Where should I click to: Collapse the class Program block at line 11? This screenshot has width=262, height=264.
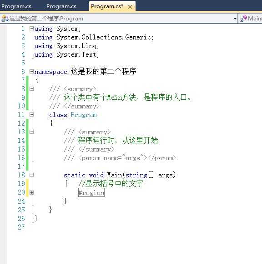tap(31, 115)
